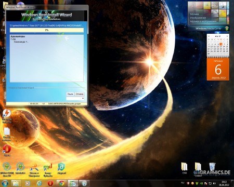Click the Windows Media Center logo bar
Image resolution: width=234 pixels, height=187 pixels.
pos(209,28)
